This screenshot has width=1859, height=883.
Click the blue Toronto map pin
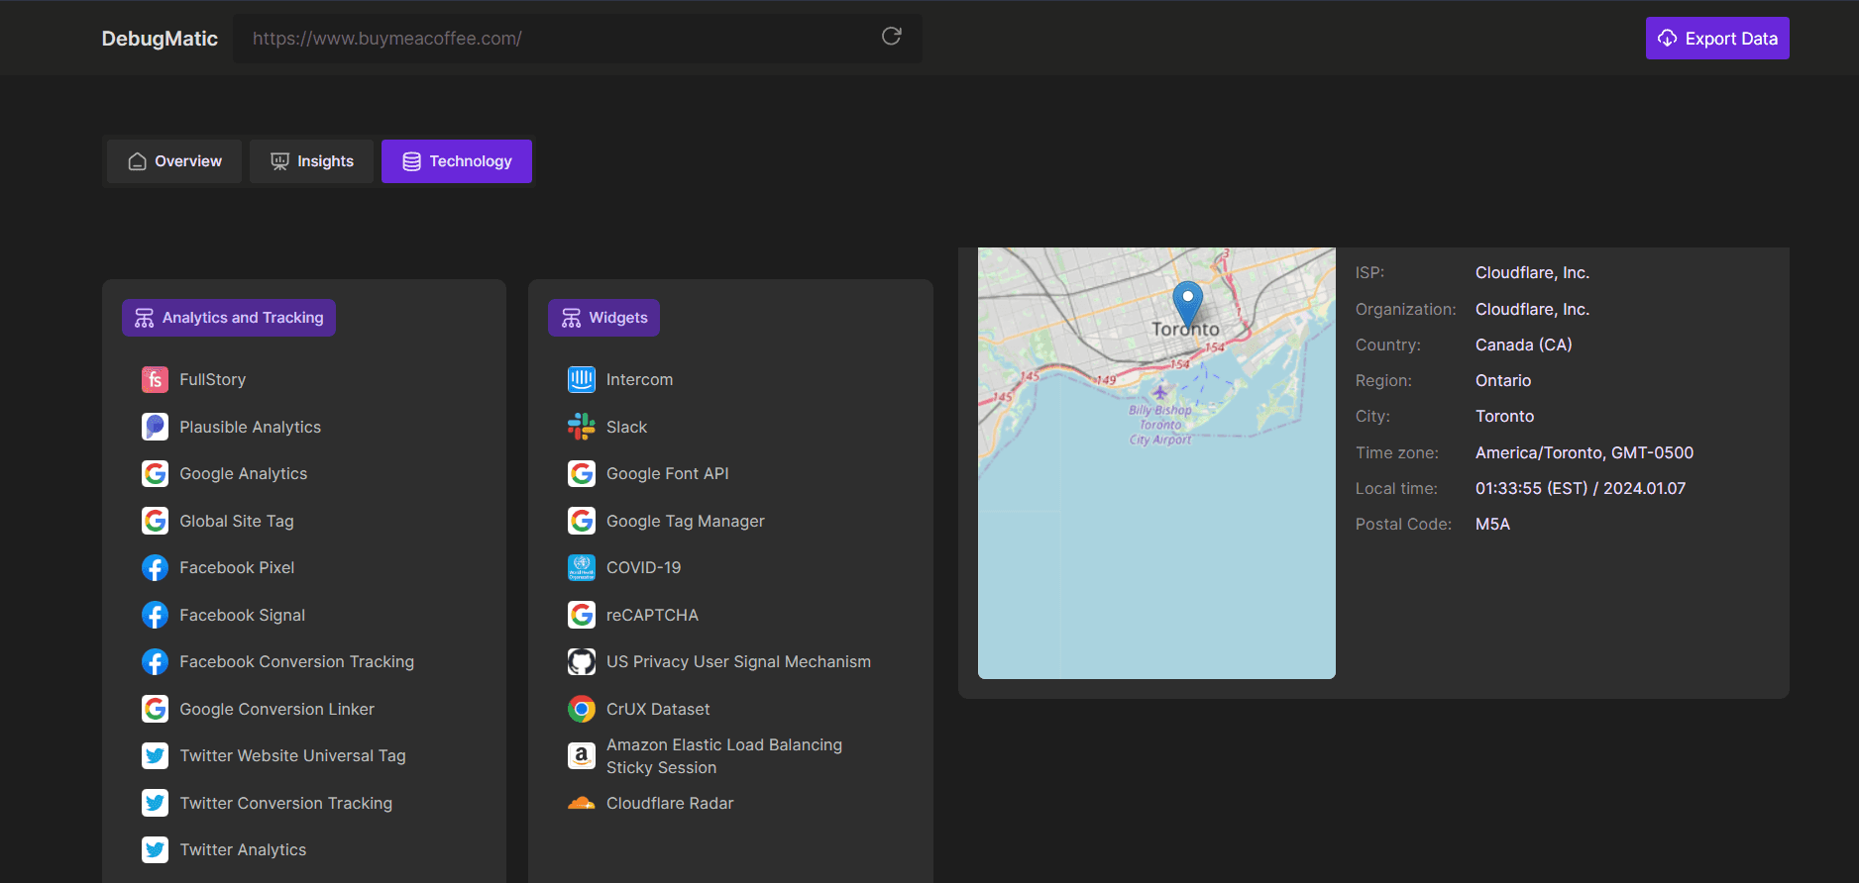coord(1187,304)
